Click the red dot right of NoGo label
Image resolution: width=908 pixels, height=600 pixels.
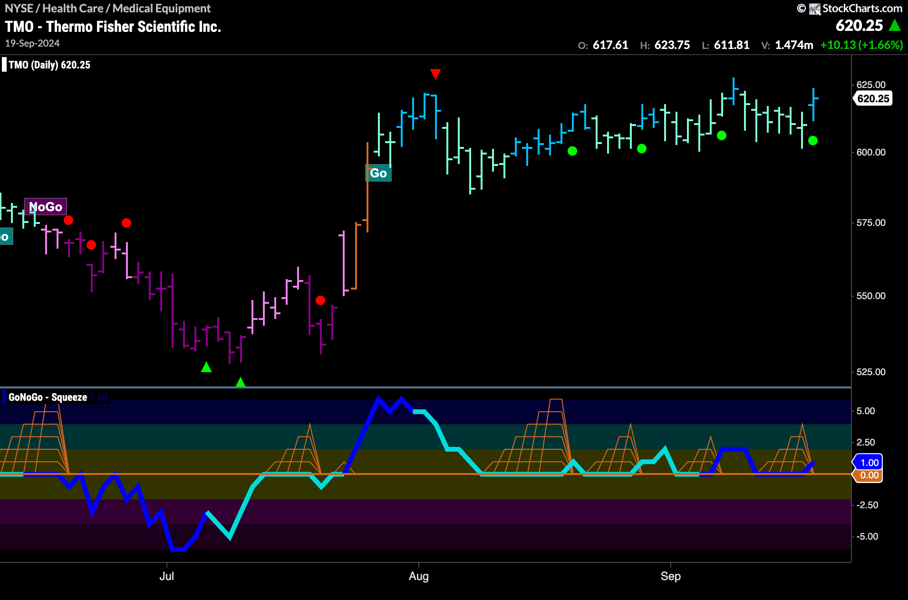(x=68, y=220)
